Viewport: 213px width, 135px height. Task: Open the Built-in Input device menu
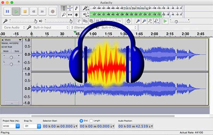click(x=50, y=27)
